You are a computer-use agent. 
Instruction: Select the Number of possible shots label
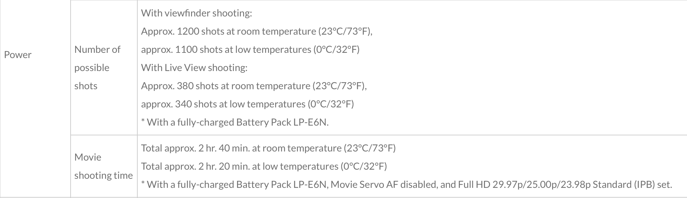97,68
